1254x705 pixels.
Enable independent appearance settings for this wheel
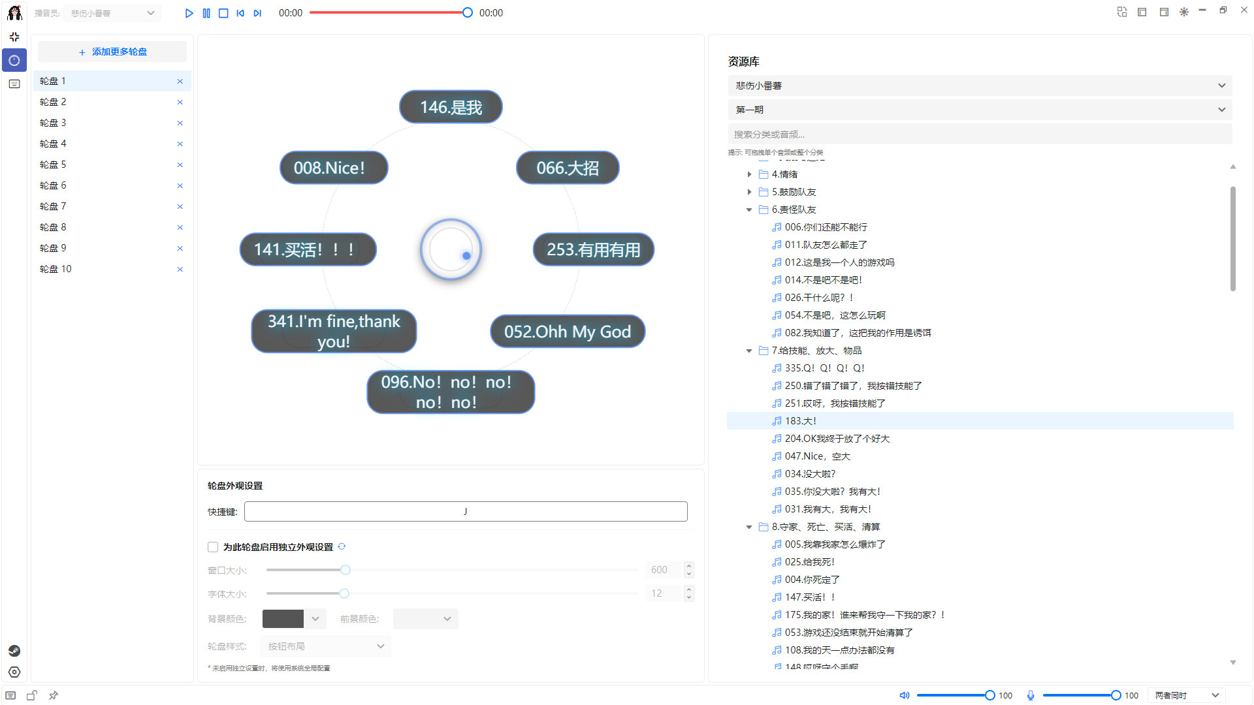click(x=213, y=547)
